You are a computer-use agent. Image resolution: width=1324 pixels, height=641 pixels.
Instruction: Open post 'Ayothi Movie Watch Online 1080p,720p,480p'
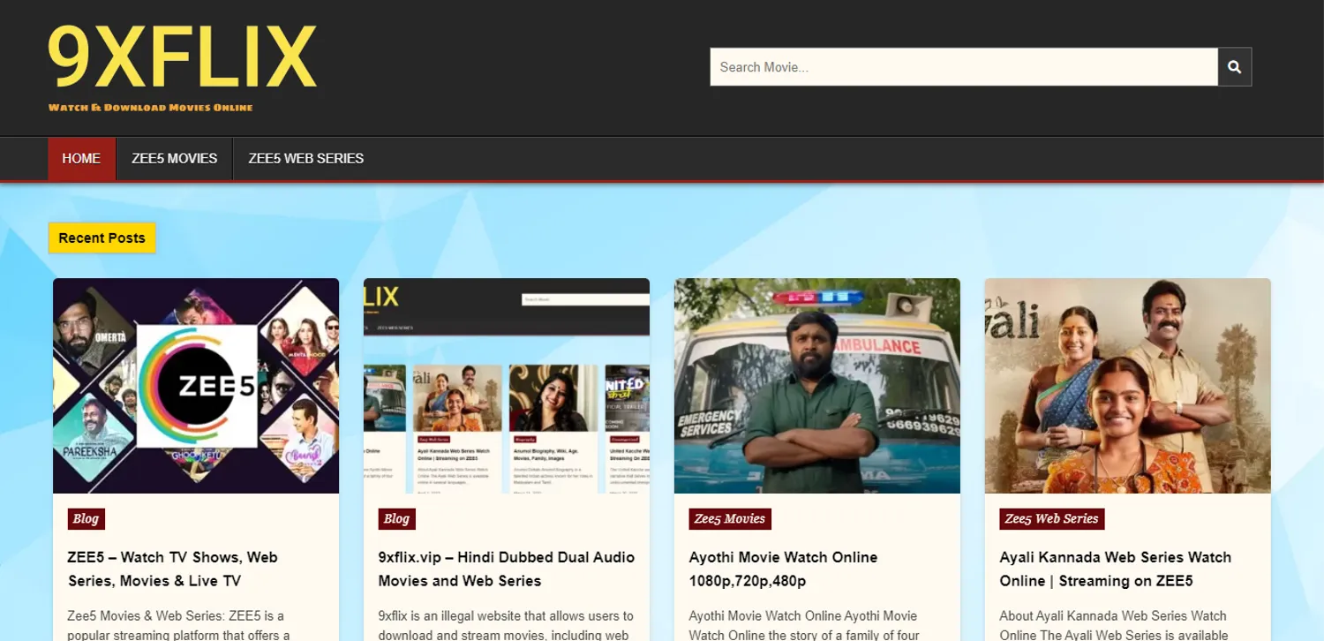[784, 569]
